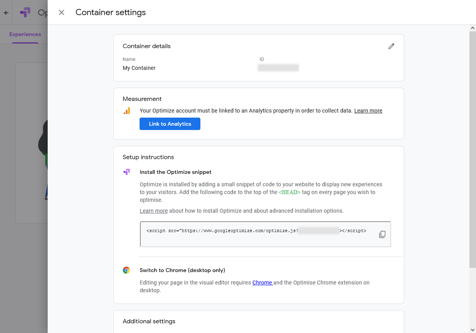This screenshot has width=476, height=333.
Task: Click the blurred container ID value
Action: pyautogui.click(x=278, y=68)
